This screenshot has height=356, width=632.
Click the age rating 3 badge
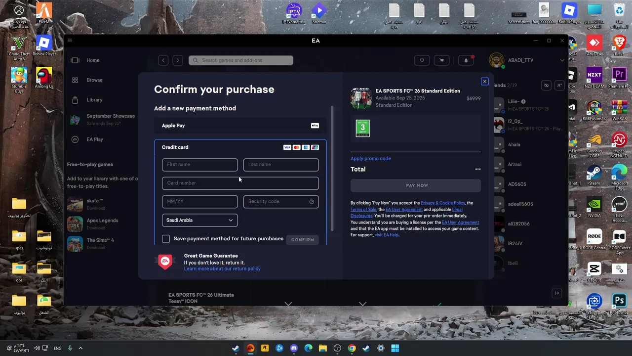click(362, 129)
